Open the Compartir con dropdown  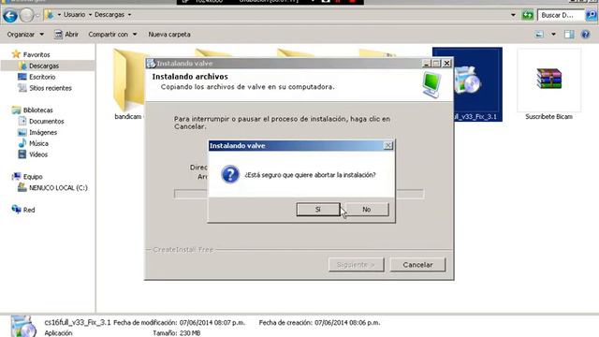(x=112, y=35)
